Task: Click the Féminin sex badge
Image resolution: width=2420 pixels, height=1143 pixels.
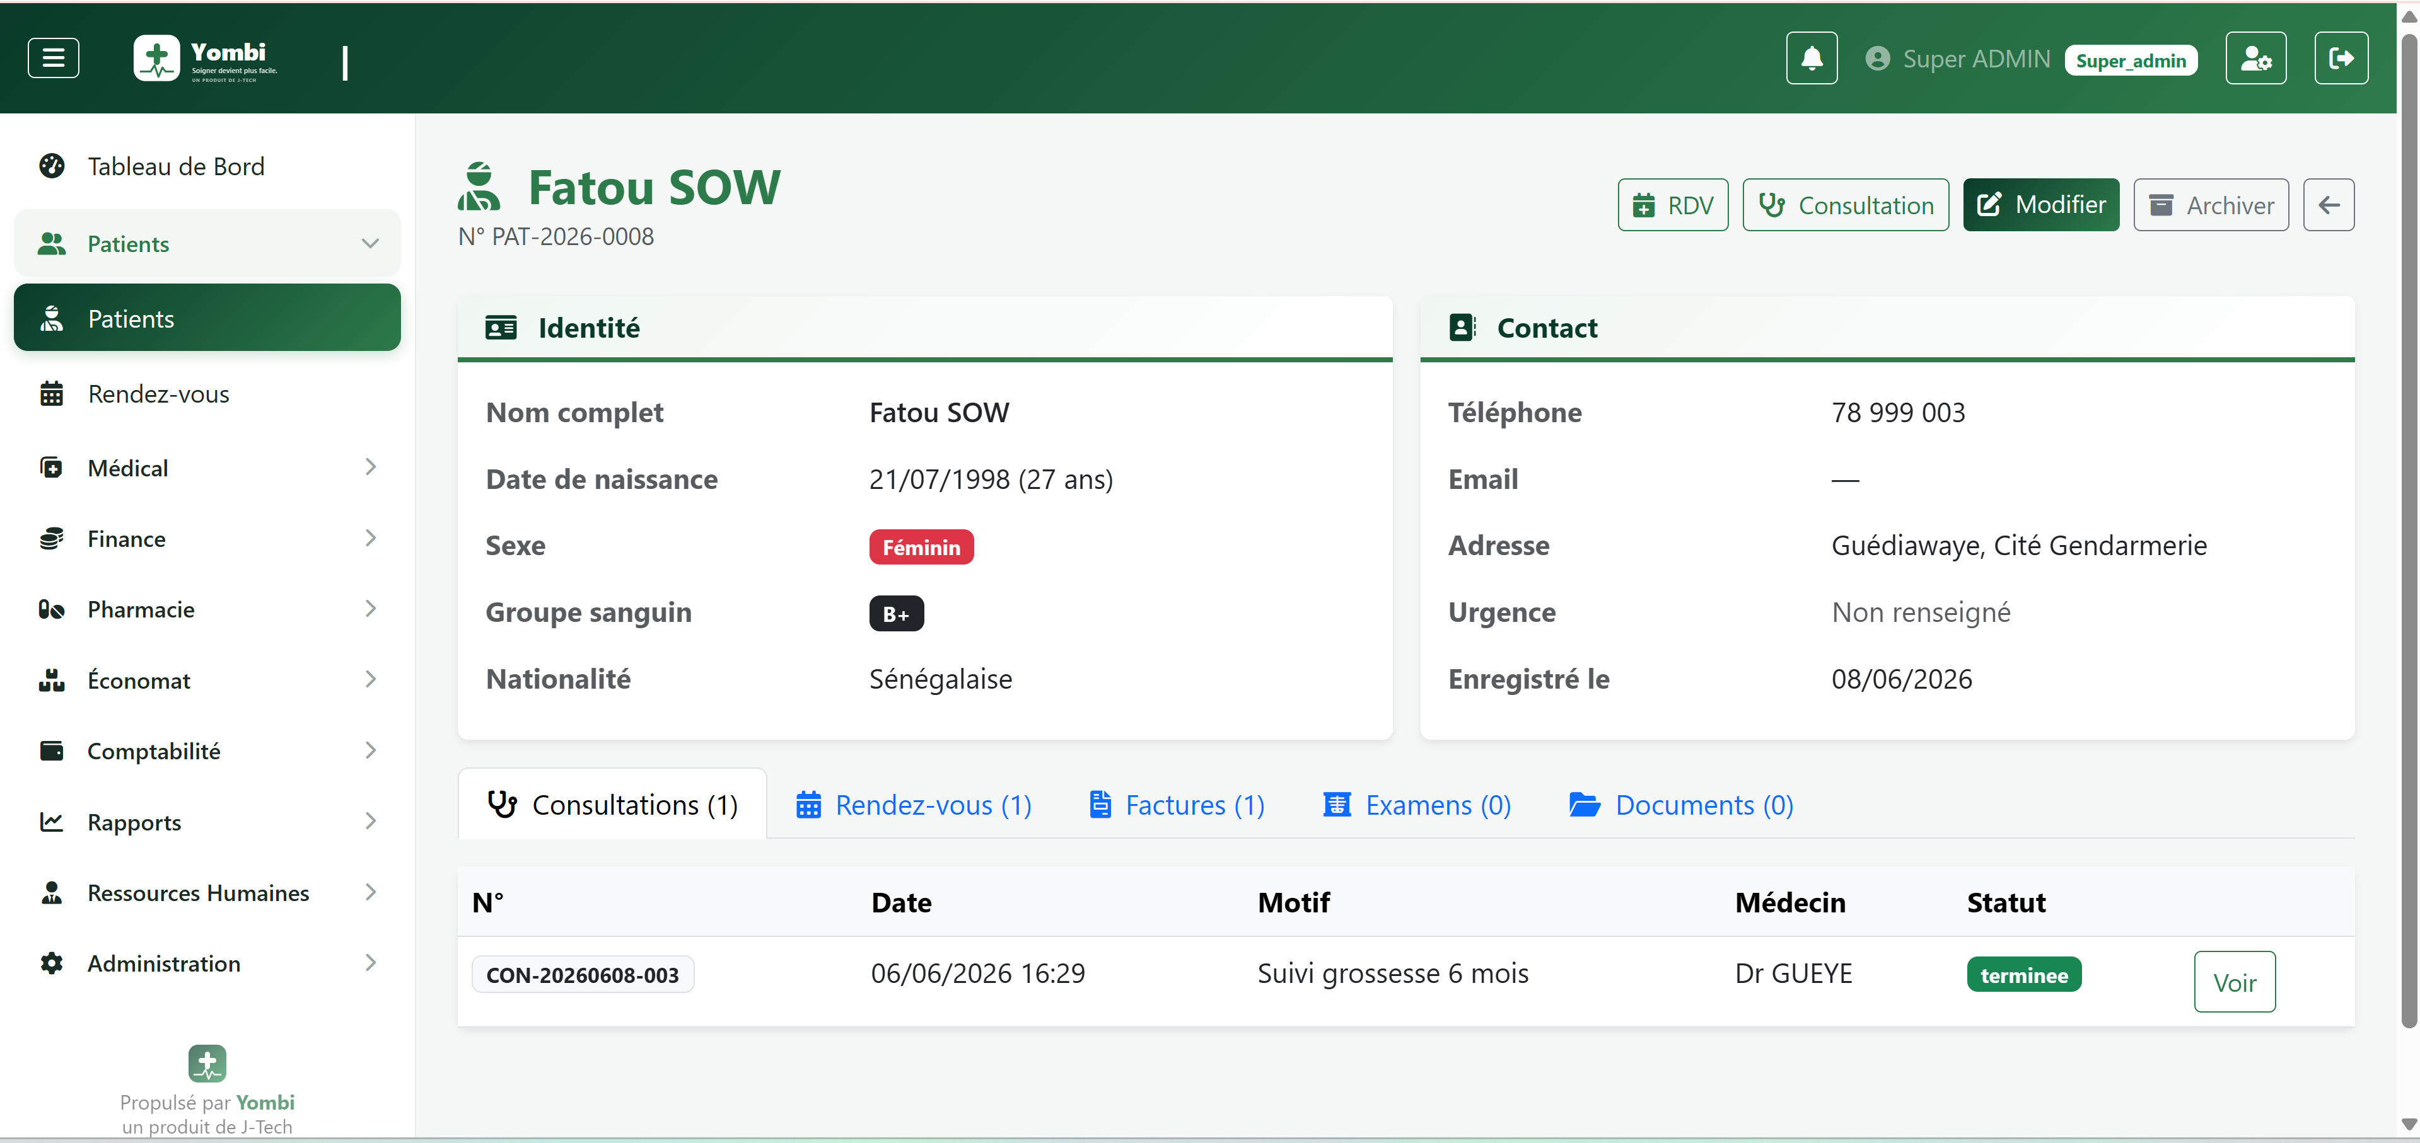Action: pyautogui.click(x=921, y=547)
